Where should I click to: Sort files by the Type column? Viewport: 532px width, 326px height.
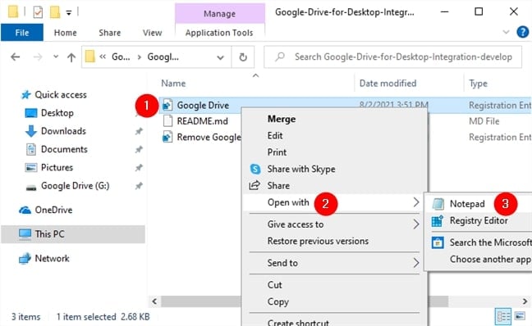[x=478, y=84]
